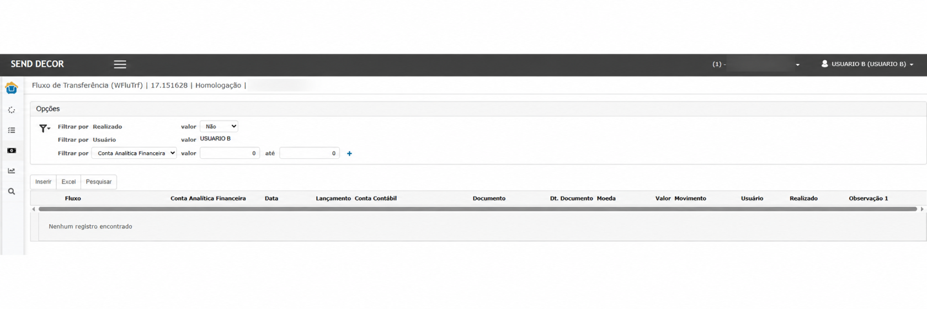Image resolution: width=927 pixels, height=309 pixels.
Task: Expand the USUARIO B account menu
Action: (x=868, y=64)
